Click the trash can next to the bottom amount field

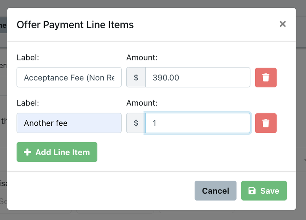[265, 123]
